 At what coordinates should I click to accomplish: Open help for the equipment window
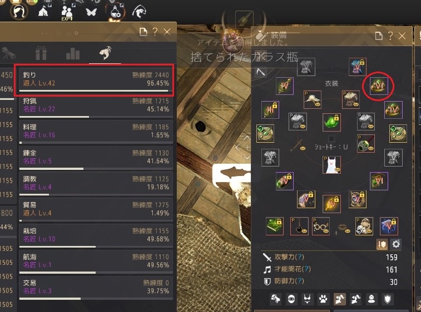tap(390, 36)
